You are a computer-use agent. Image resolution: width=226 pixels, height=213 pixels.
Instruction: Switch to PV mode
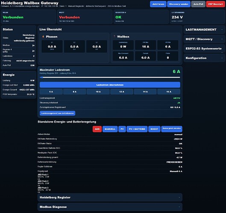(x=122, y=129)
